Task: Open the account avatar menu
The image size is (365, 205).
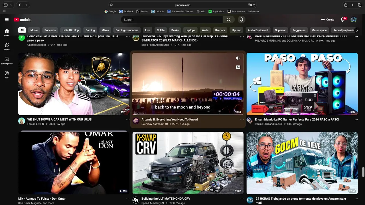Action: (x=354, y=20)
